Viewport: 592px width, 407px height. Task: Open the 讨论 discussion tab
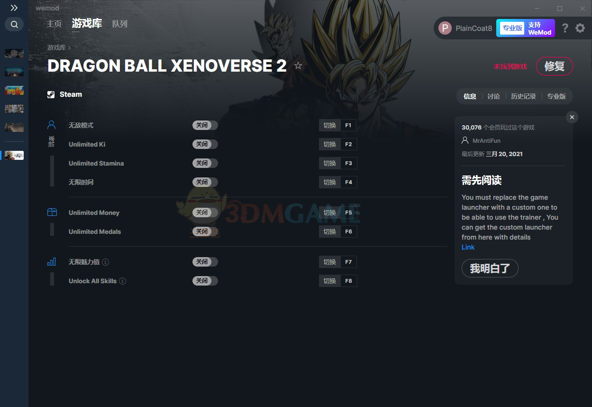pyautogui.click(x=493, y=96)
